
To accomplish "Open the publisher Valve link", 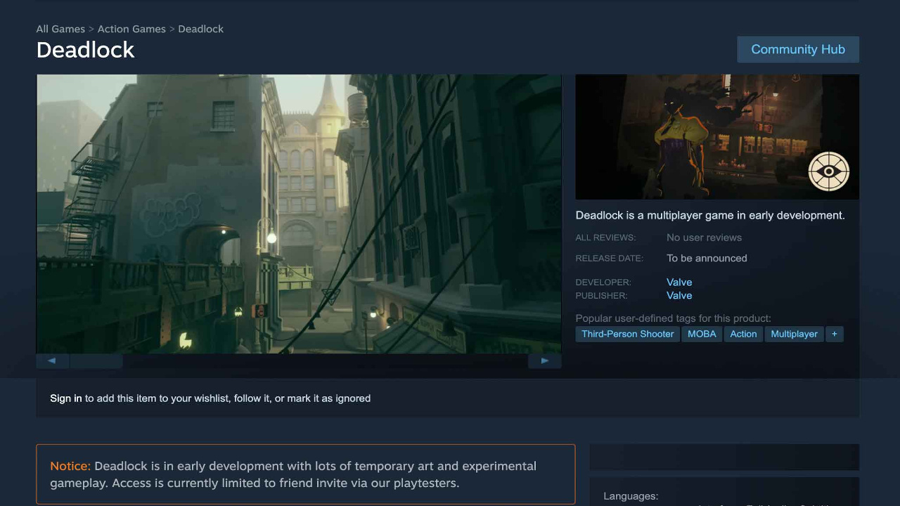I will 679,295.
